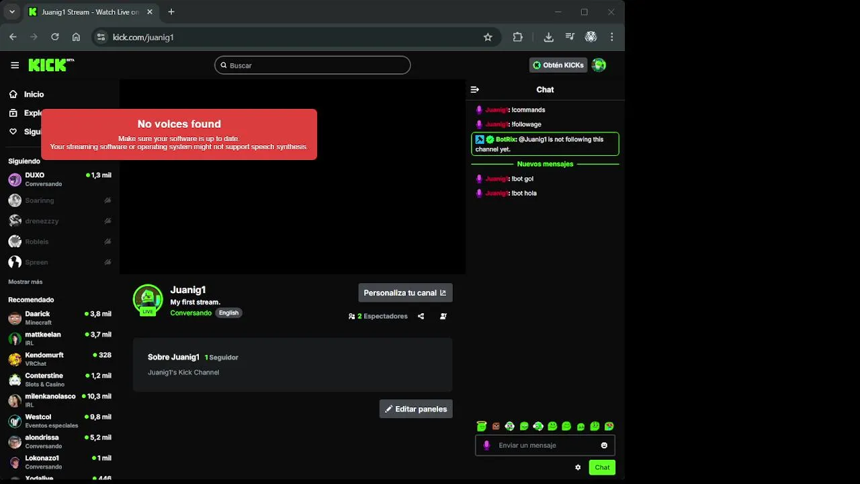860x484 pixels.
Task: Select the Juanig1 Stream browser tab
Action: tap(90, 12)
